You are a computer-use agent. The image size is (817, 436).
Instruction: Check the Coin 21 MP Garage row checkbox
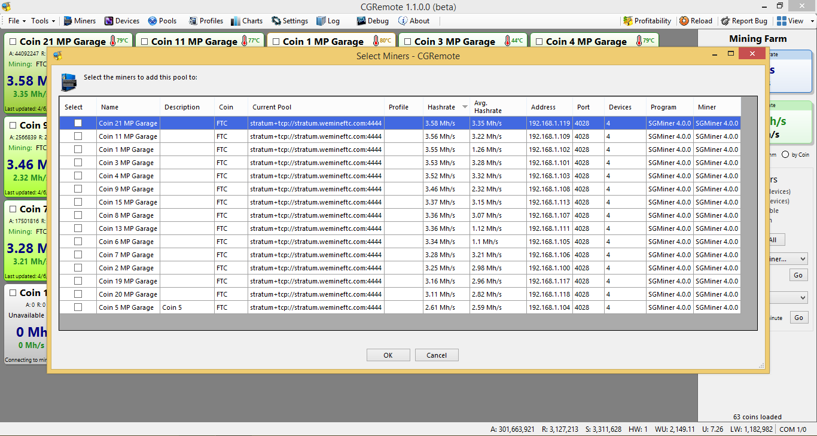(78, 123)
